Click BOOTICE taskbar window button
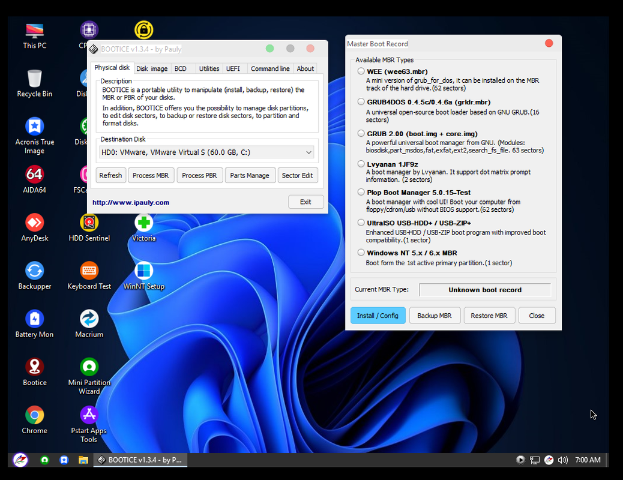This screenshot has width=623, height=480. coord(140,460)
